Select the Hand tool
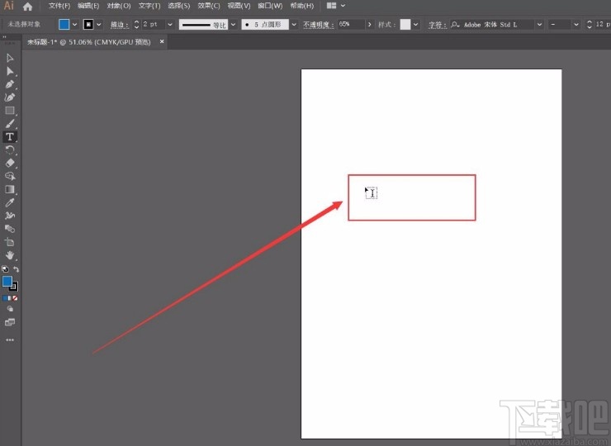611x446 pixels. tap(10, 255)
